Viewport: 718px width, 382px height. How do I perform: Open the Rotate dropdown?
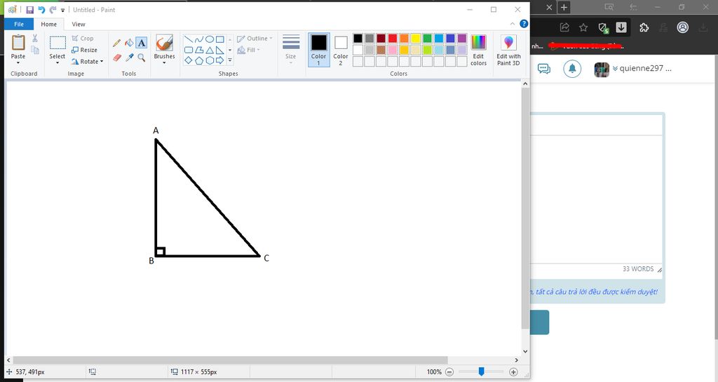(x=88, y=61)
